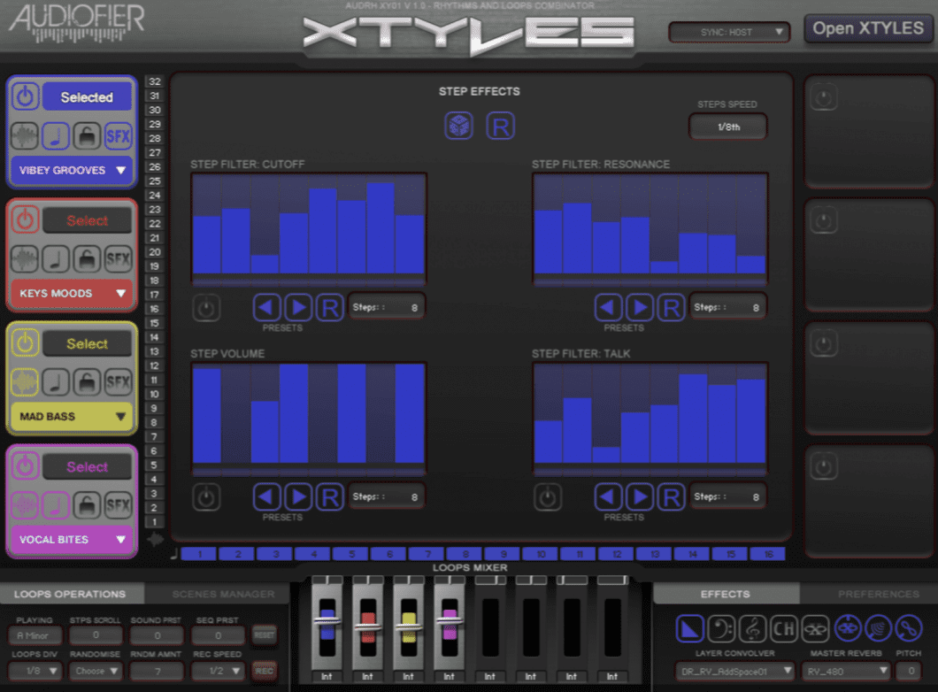The image size is (938, 692).
Task: Click the note icon in the Vibey Grooves layer
Action: coord(56,136)
